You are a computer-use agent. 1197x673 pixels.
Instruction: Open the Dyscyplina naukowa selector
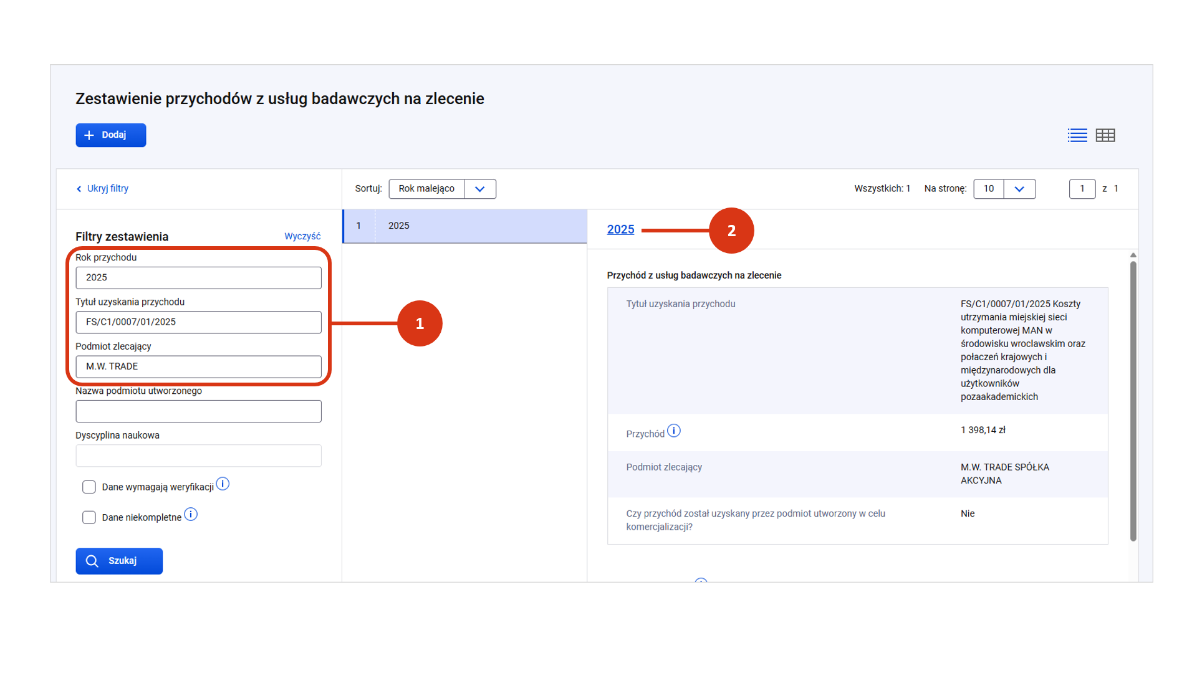pyautogui.click(x=198, y=456)
